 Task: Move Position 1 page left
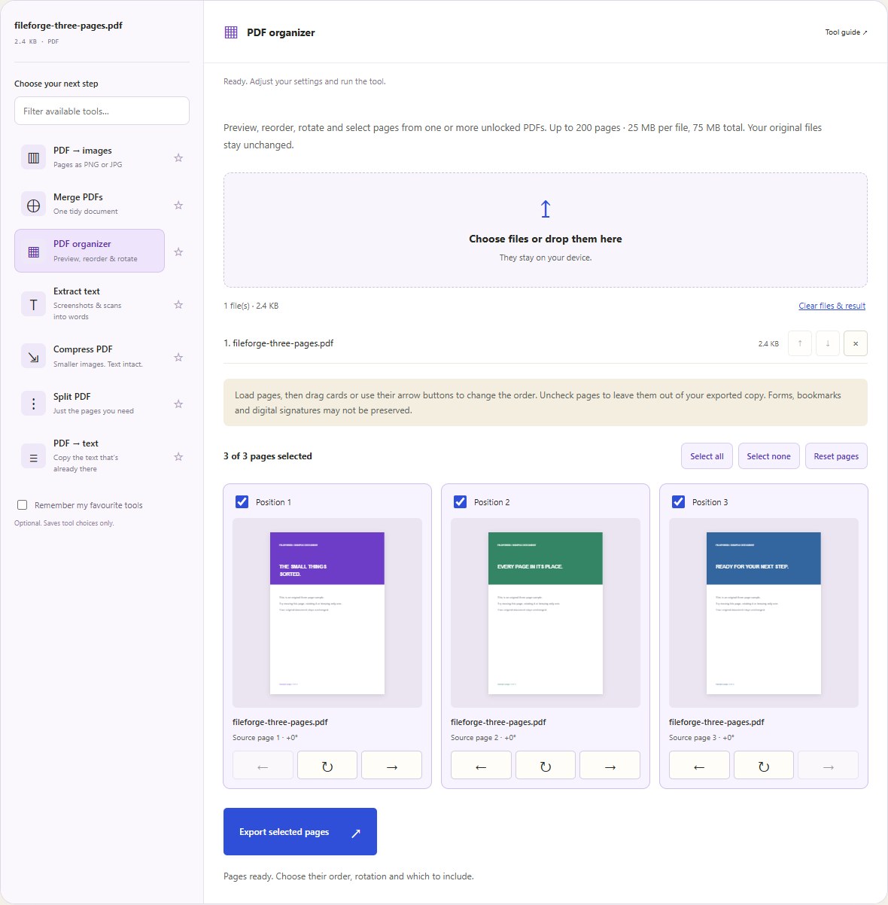pos(263,766)
